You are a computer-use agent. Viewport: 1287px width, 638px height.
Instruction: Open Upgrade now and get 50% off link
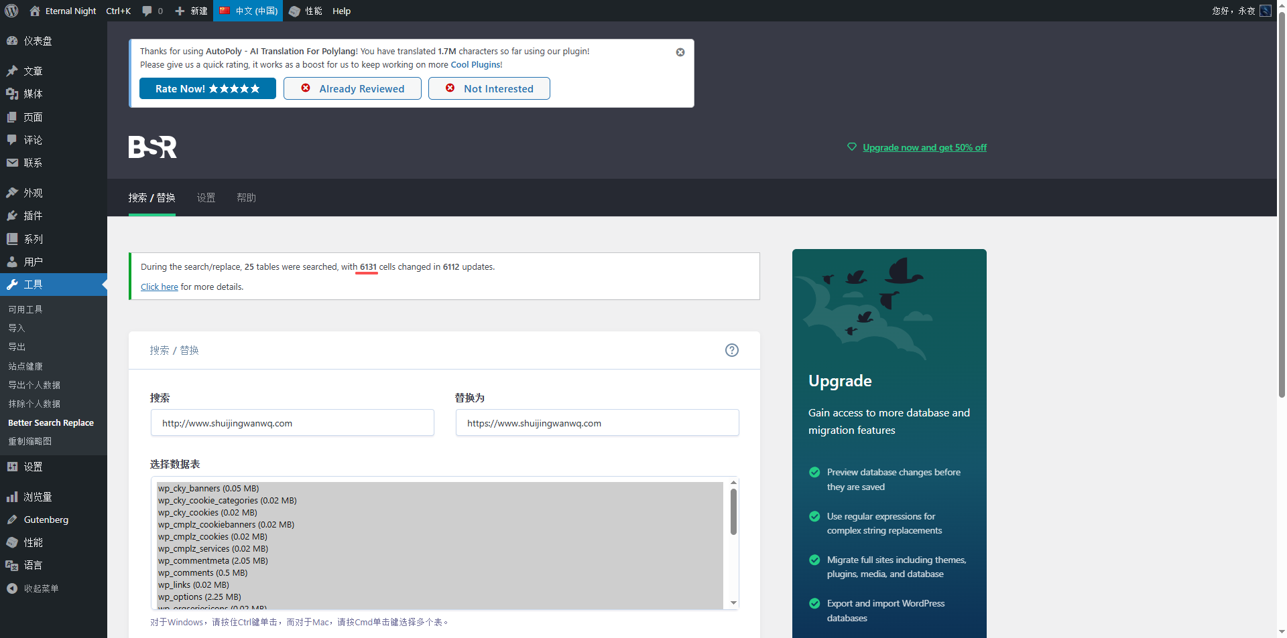click(924, 147)
